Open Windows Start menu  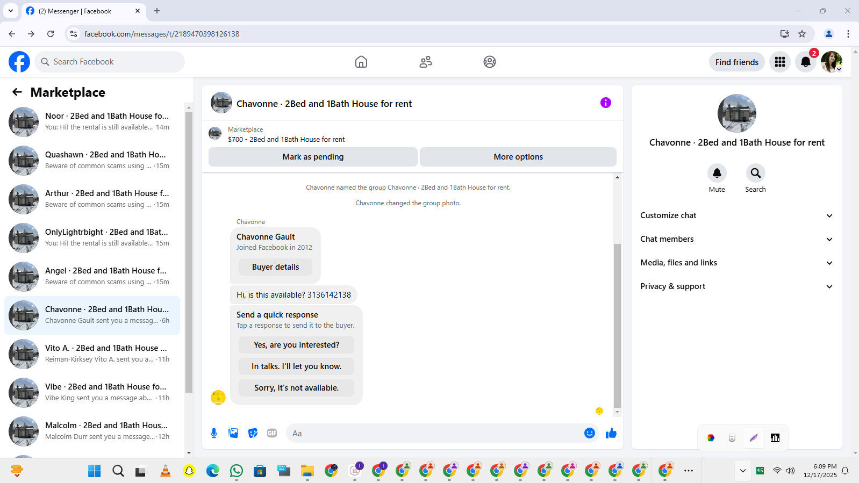coord(95,471)
